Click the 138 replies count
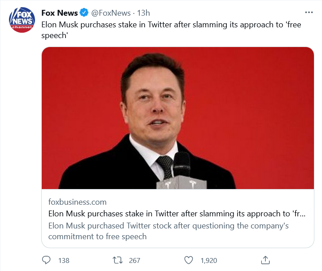The width and height of the screenshot is (322, 271). point(64,260)
